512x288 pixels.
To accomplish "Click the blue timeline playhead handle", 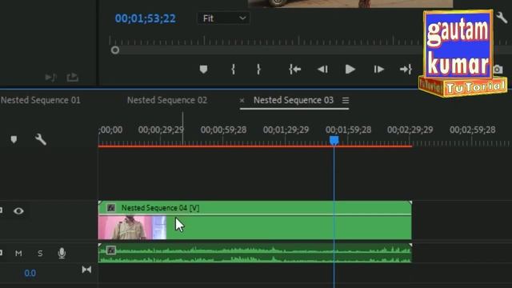I will pos(334,141).
